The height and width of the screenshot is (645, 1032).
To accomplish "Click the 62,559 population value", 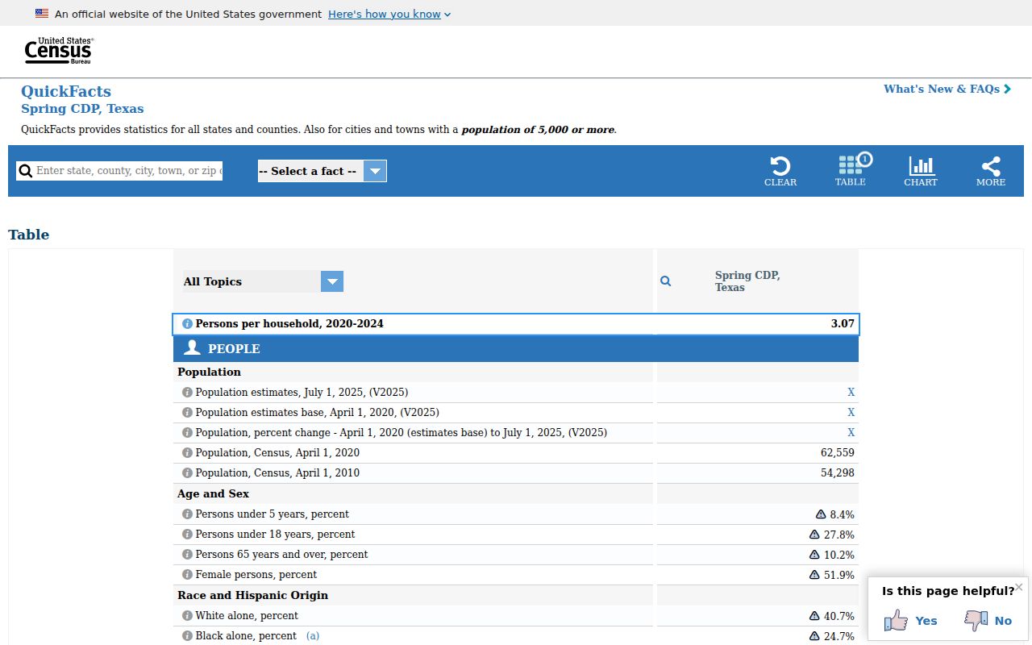I will [x=838, y=453].
